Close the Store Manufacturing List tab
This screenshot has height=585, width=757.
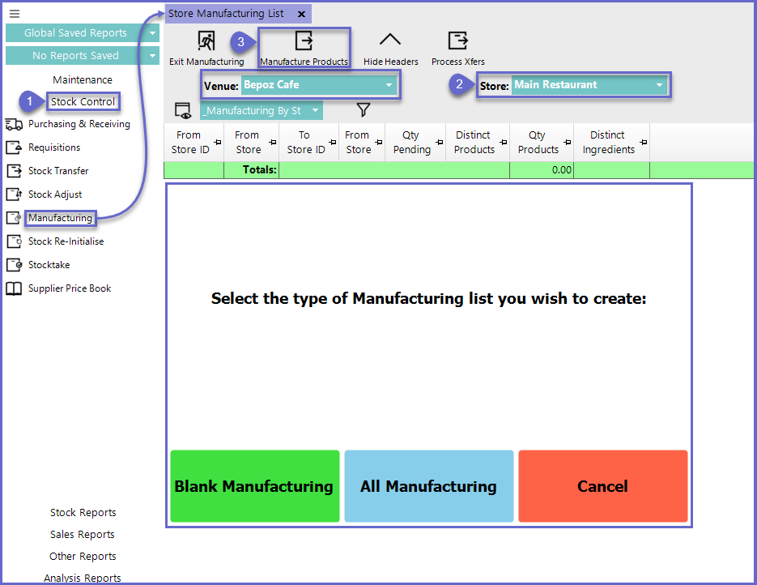(301, 14)
